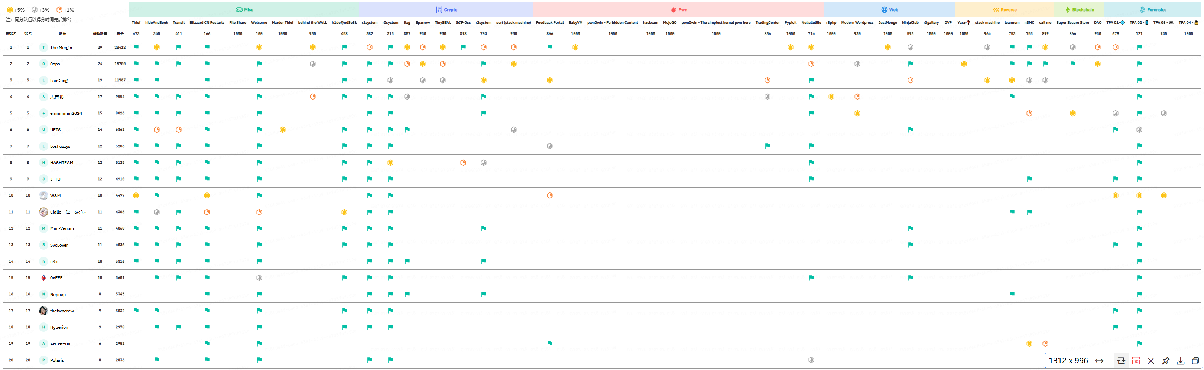Click the team name LaoGong
This screenshot has width=1204, height=370.
[x=58, y=80]
